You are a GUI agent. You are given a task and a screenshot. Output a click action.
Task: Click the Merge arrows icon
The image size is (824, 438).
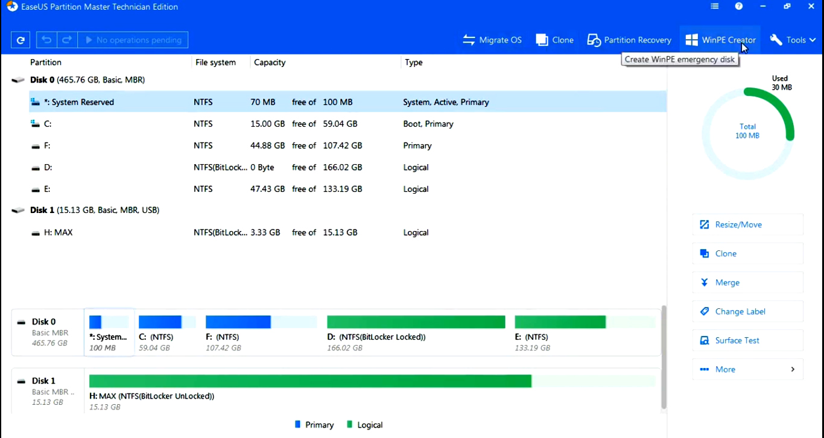[704, 282]
